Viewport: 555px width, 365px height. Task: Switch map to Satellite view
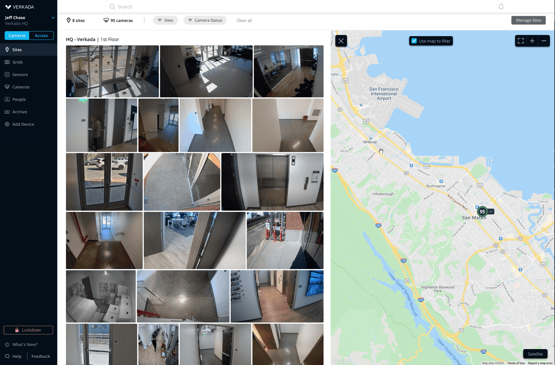click(535, 354)
